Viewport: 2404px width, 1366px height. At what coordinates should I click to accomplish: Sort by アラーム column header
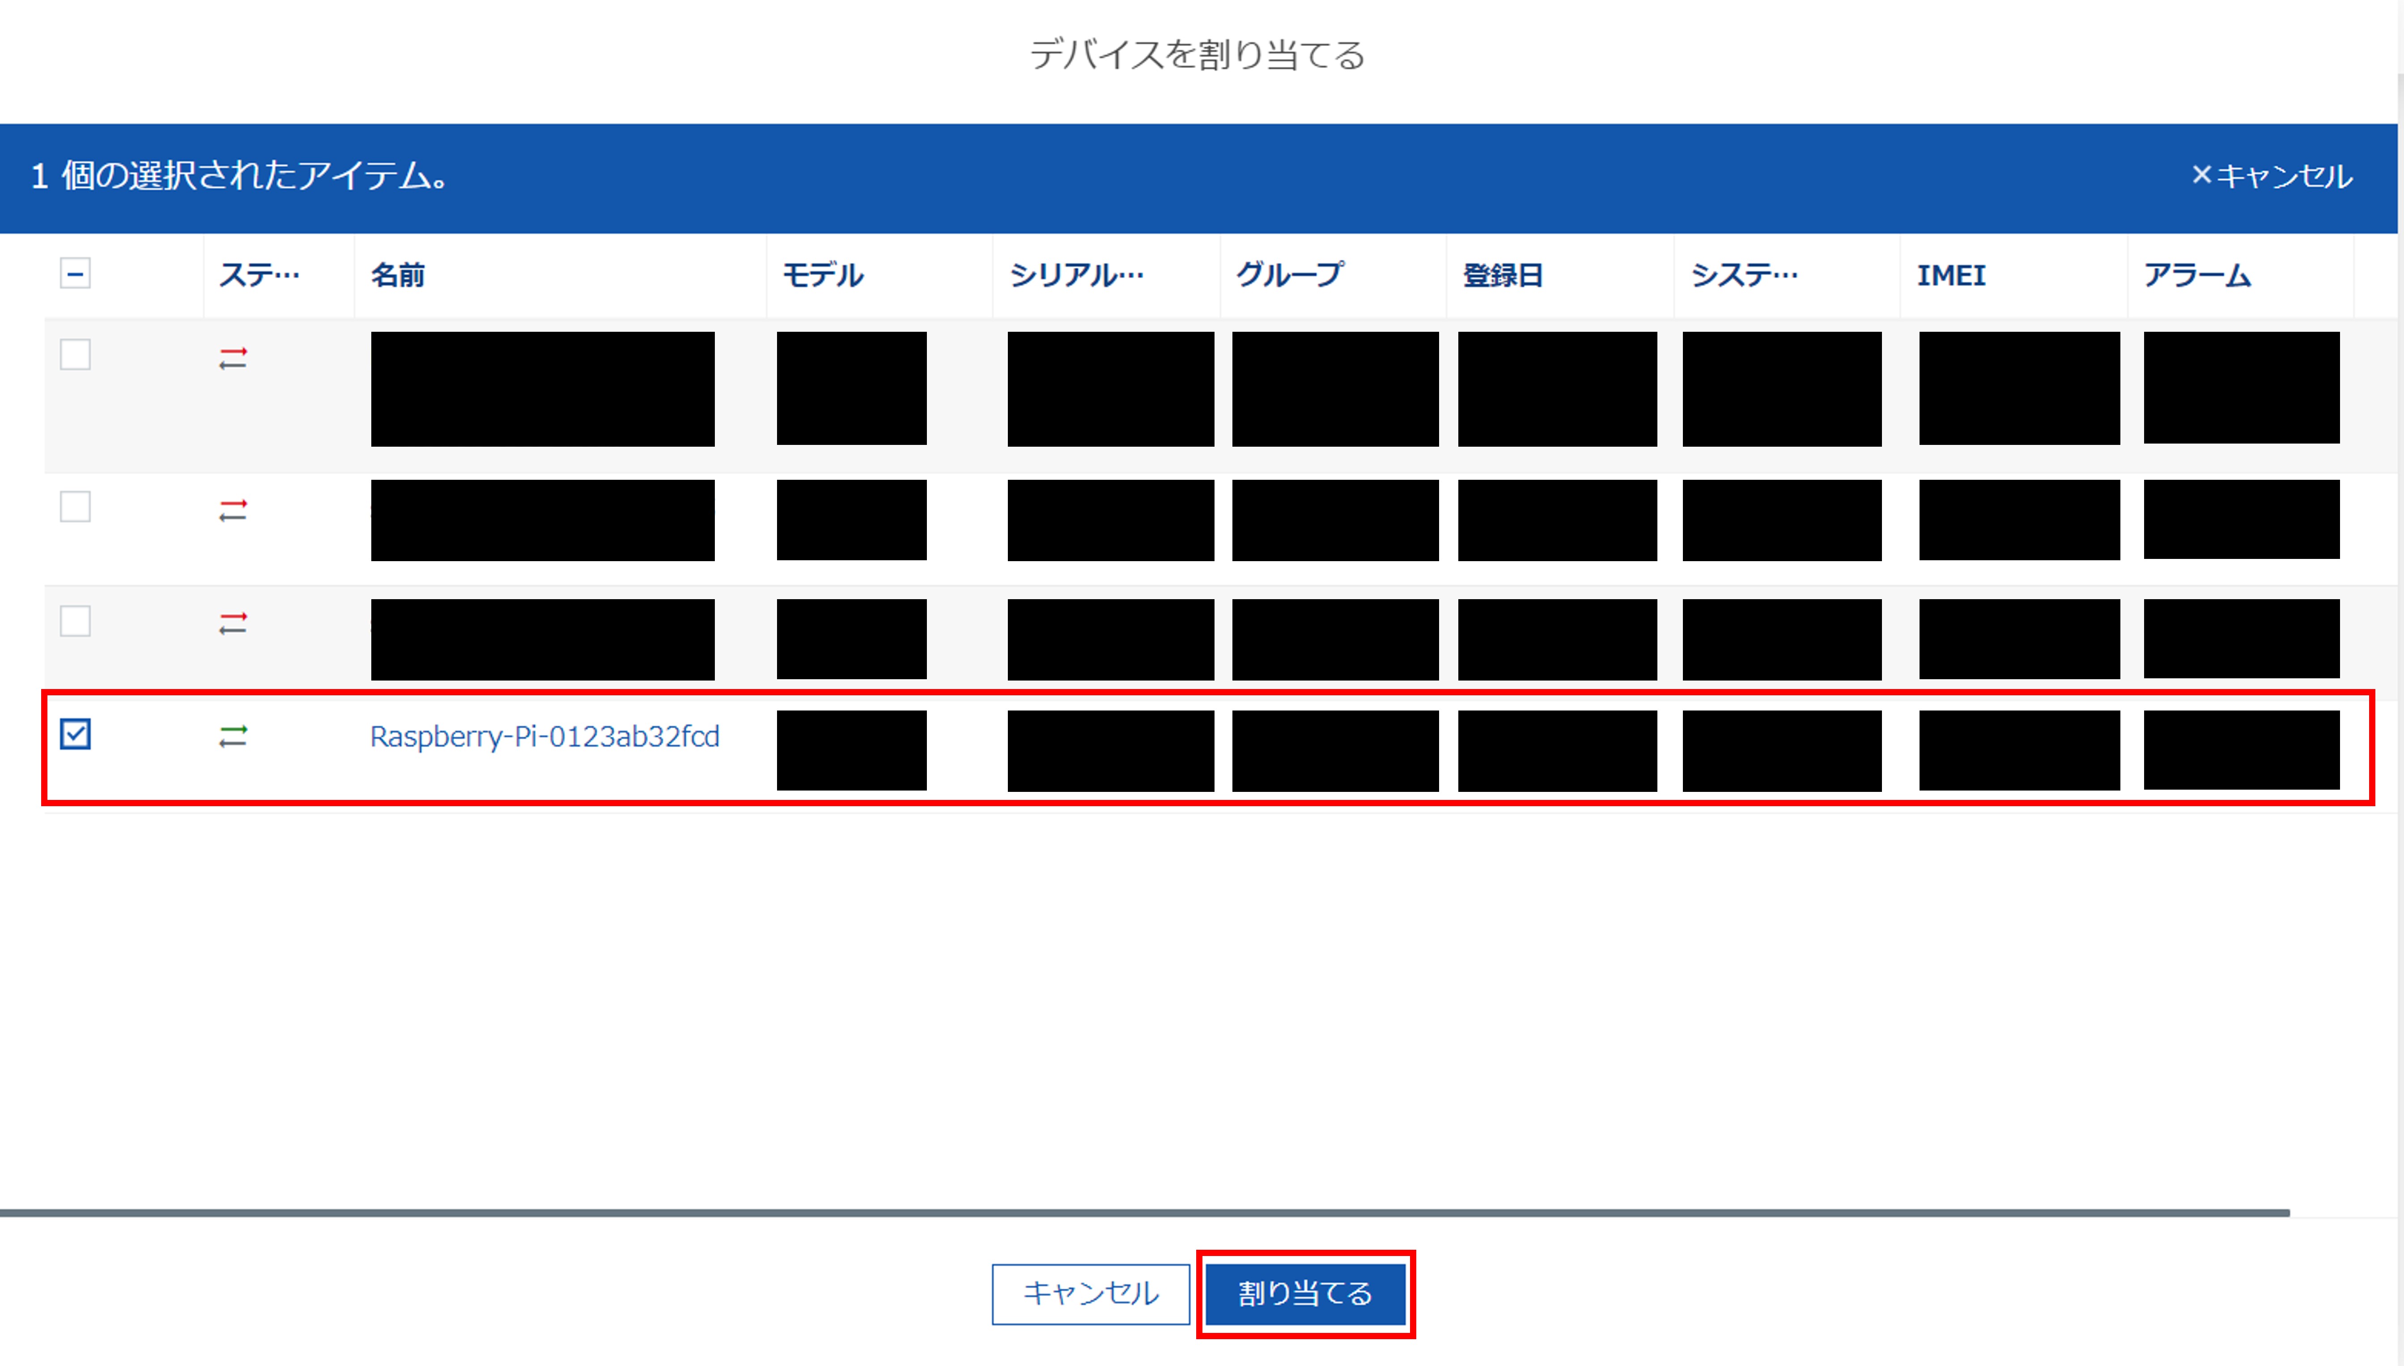2196,275
